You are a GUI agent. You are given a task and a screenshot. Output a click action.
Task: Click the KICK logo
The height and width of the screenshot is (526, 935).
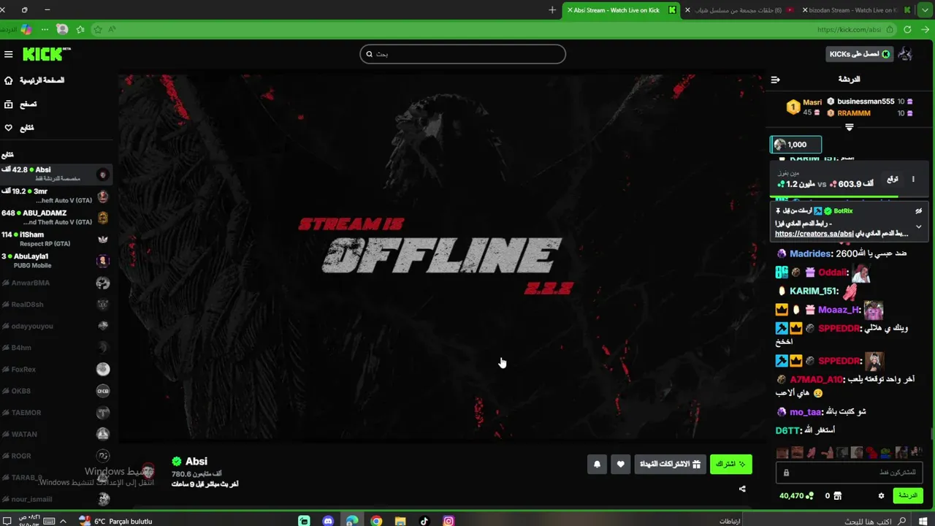(45, 54)
